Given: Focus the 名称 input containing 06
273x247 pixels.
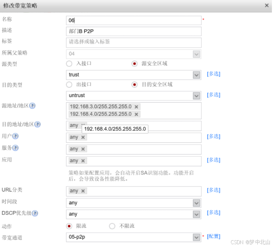Looking at the screenshot, I should (134, 20).
